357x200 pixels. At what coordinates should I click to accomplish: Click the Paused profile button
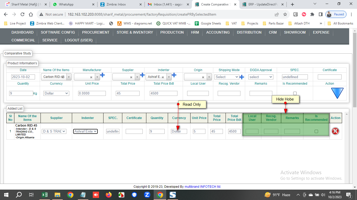[x=336, y=14]
